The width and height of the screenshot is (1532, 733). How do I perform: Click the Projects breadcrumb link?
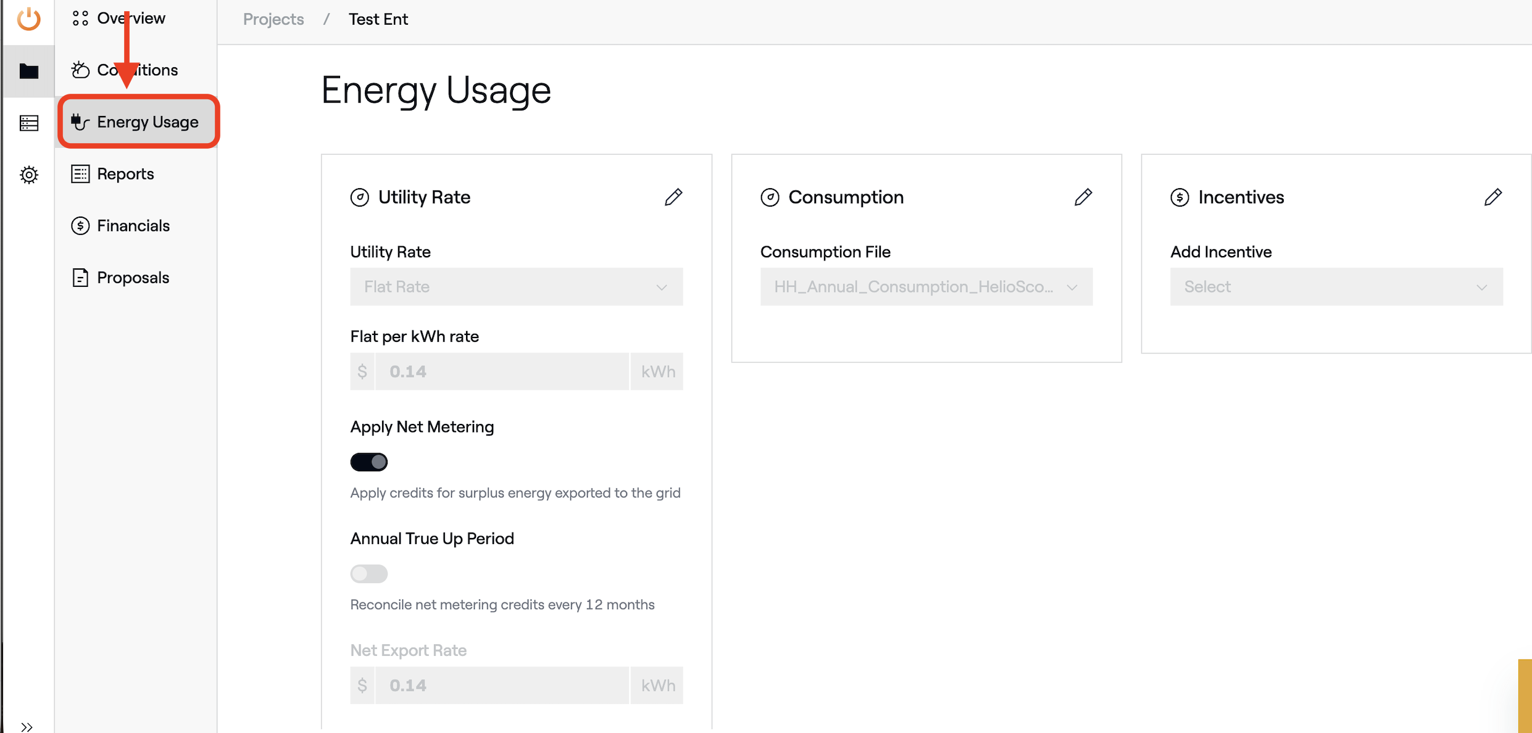tap(273, 19)
